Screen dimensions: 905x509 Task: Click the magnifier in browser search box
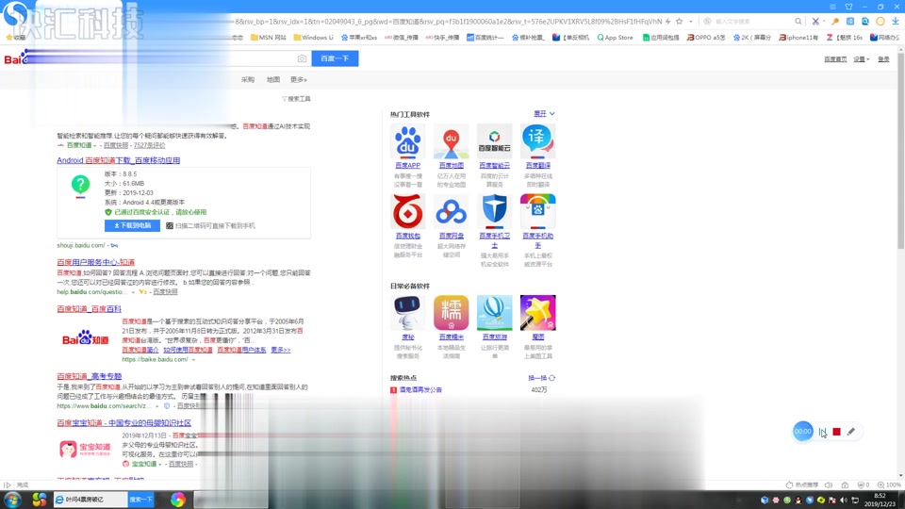(x=798, y=22)
